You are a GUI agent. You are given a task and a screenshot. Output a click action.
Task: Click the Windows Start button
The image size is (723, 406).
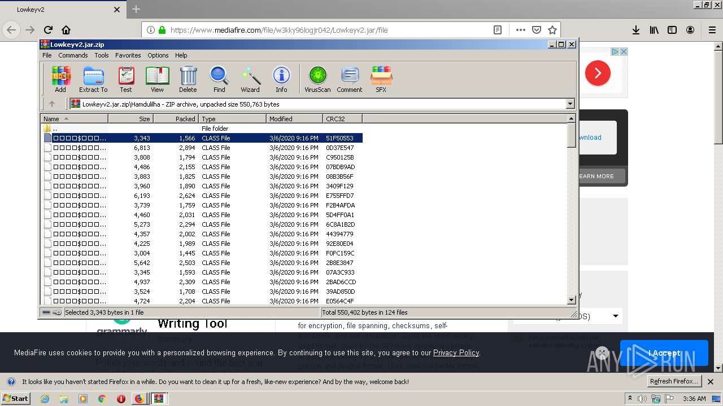[16, 399]
